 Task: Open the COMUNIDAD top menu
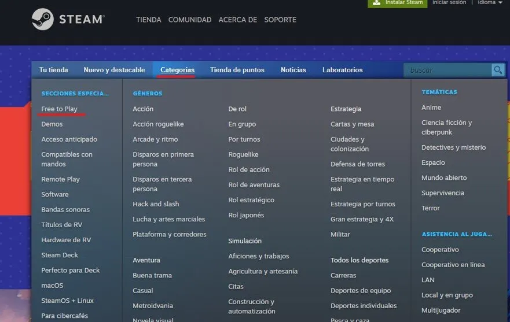tap(190, 20)
